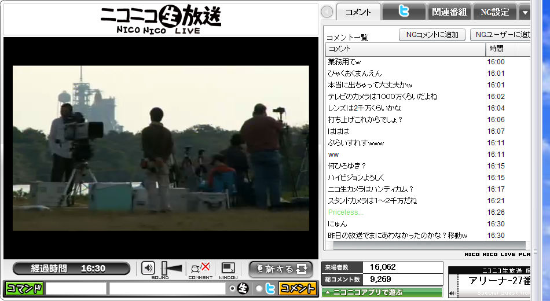This screenshot has width=550, height=301.
Task: Collapse panel with round arrow button
Action: coord(327,12)
